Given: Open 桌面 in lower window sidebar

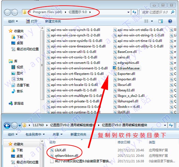Looking at the screenshot, I should coord(17,156).
